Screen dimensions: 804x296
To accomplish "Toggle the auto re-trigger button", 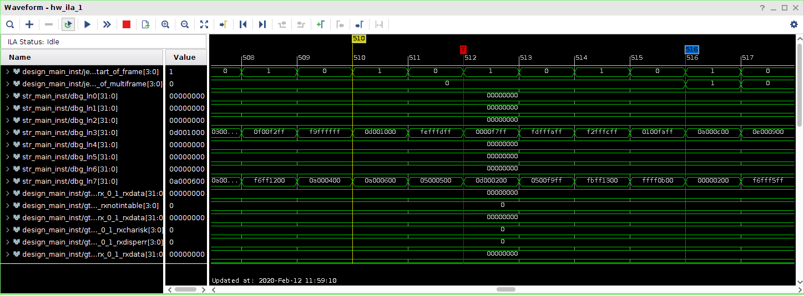I will (x=68, y=24).
